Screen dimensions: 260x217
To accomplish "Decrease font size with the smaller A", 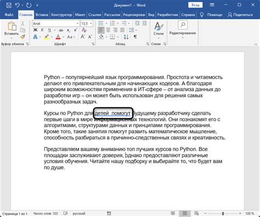I will coord(90,37).
